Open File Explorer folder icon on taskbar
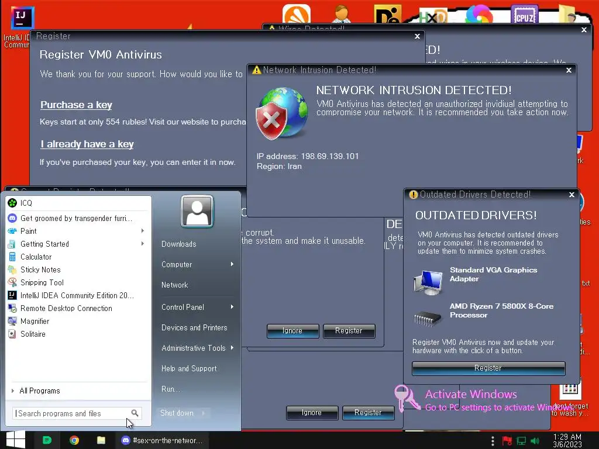Screen dimensions: 599x449 tap(101, 440)
